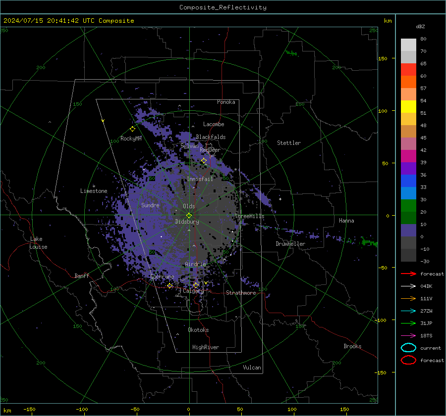Click the Stettler label
Screen dimensions: 446x416
click(x=289, y=143)
